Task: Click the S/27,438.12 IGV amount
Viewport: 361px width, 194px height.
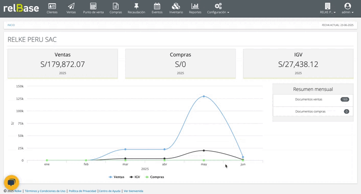Action: [298, 64]
